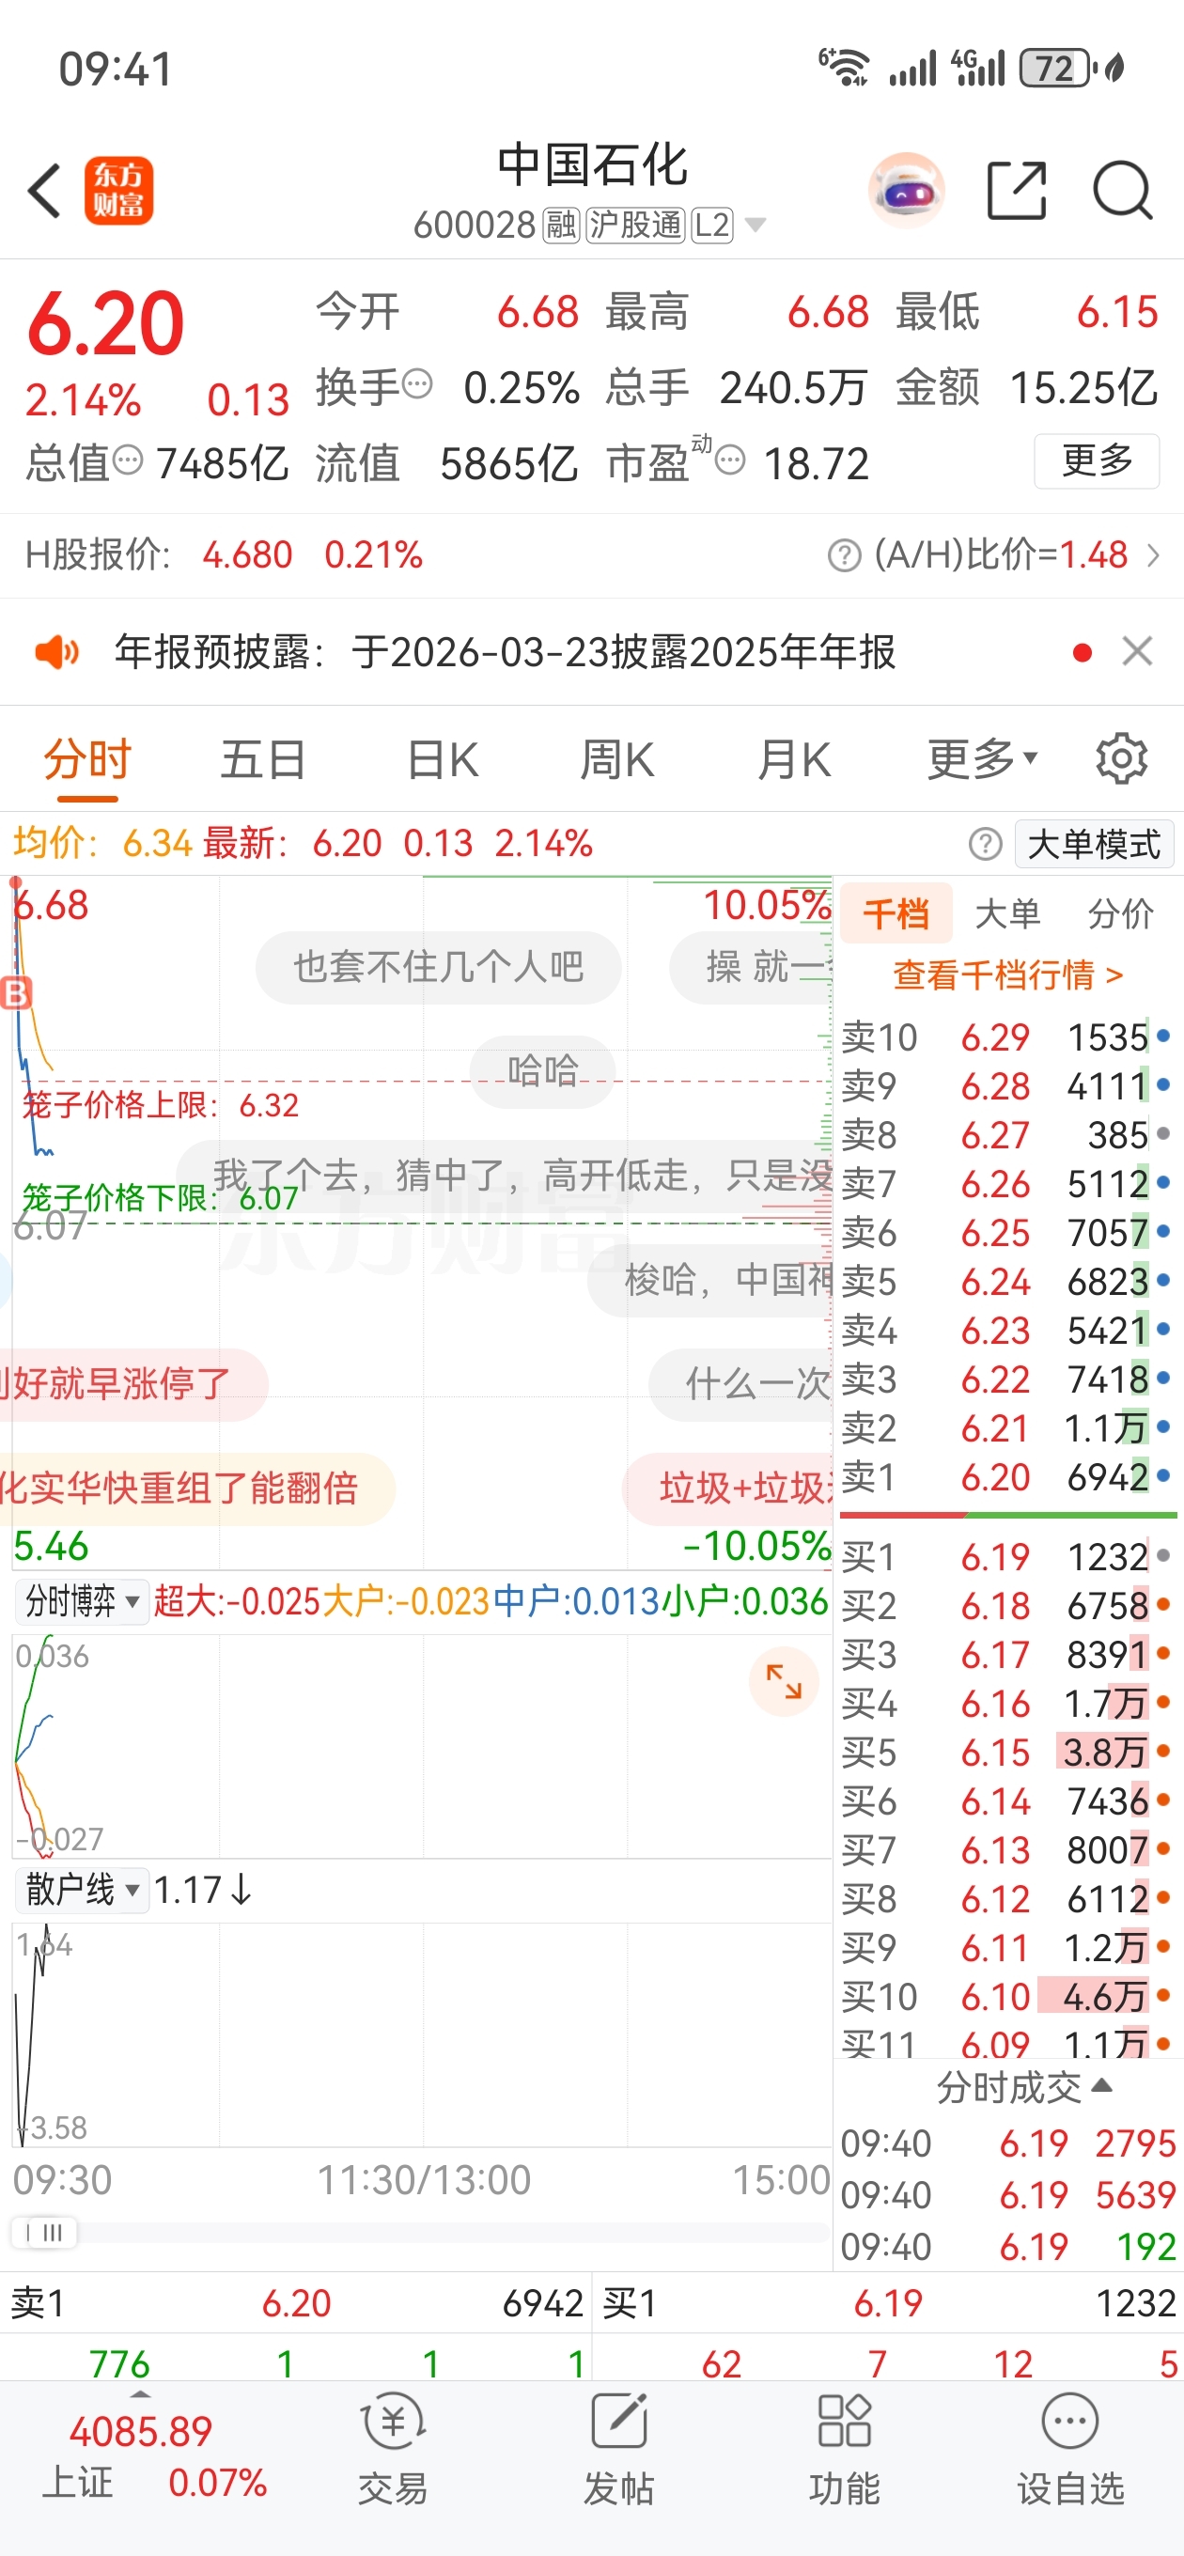The width and height of the screenshot is (1184, 2556).
Task: Expand the A/H比价 chevron arrow
Action: pyautogui.click(x=1153, y=554)
